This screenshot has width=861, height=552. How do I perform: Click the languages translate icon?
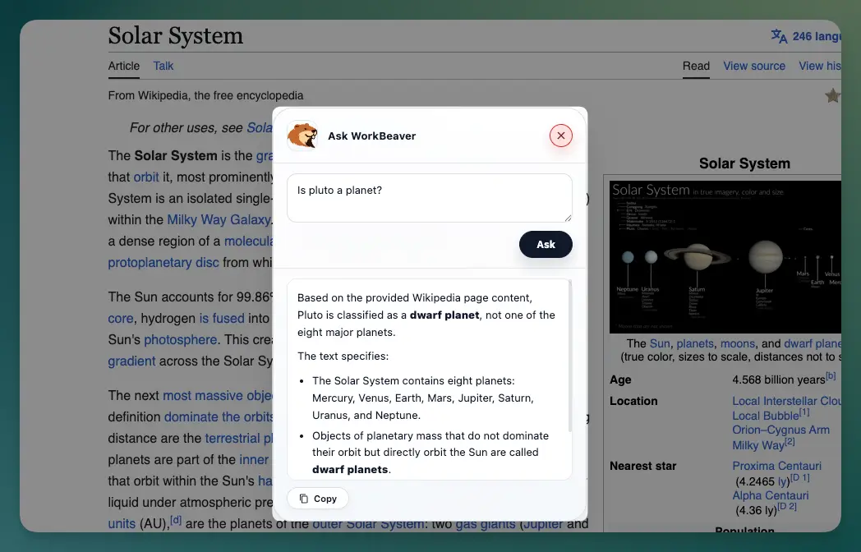point(779,36)
